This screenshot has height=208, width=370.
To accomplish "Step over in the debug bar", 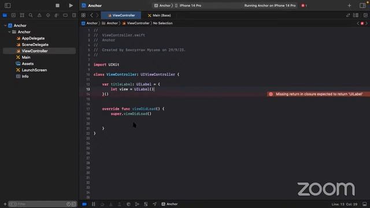I will click(x=102, y=204).
